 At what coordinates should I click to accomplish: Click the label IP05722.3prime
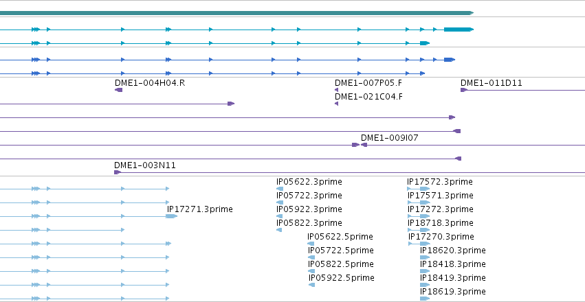coord(309,196)
